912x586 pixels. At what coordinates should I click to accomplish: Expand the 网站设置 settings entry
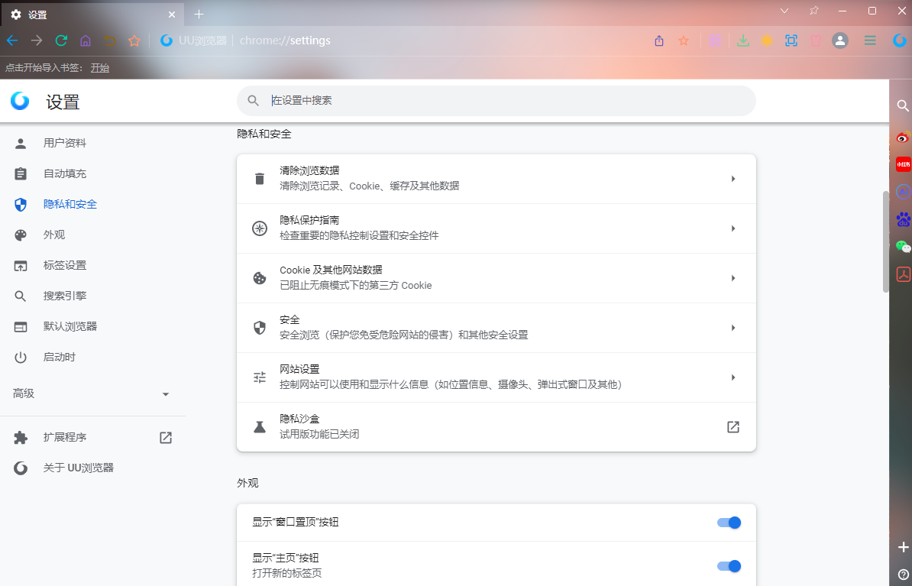point(496,377)
